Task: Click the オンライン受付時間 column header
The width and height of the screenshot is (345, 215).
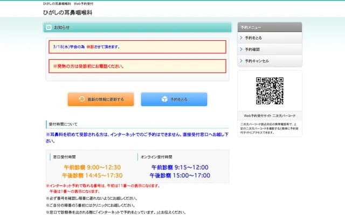Action: coord(157,156)
